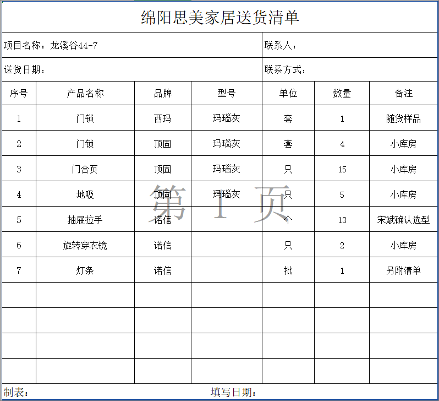The image size is (439, 401).
Task: Select the sequence number 7 cell
Action: tap(19, 270)
